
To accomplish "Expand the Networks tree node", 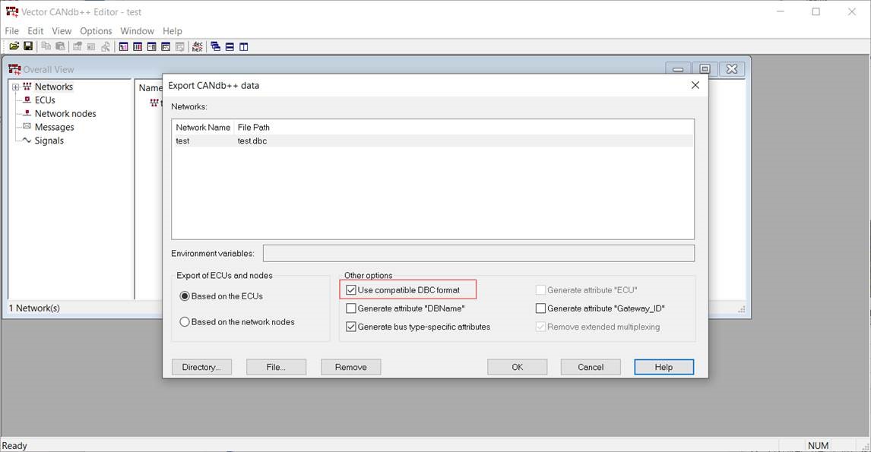I will (x=15, y=87).
